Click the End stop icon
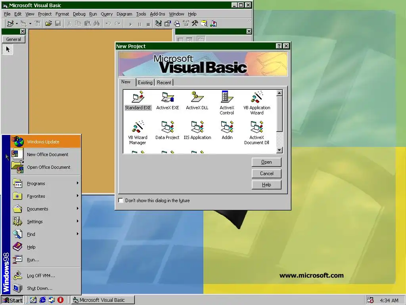Viewport: 406px width, 305px height. click(x=148, y=24)
